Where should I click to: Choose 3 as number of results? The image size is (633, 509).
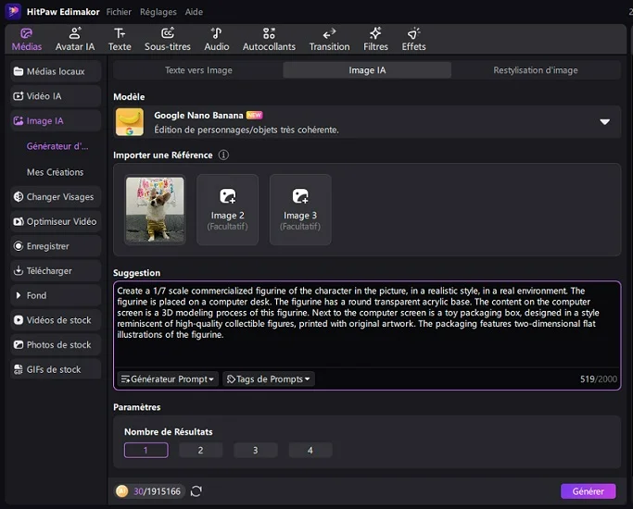click(x=256, y=451)
